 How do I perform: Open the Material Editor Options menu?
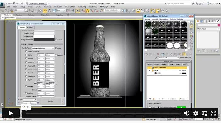pos(172,19)
